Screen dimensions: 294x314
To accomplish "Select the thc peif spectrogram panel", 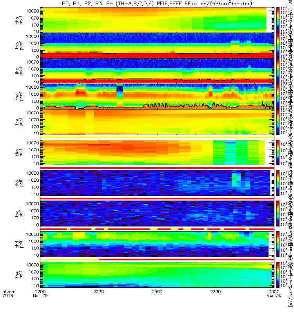I will 157,214.
